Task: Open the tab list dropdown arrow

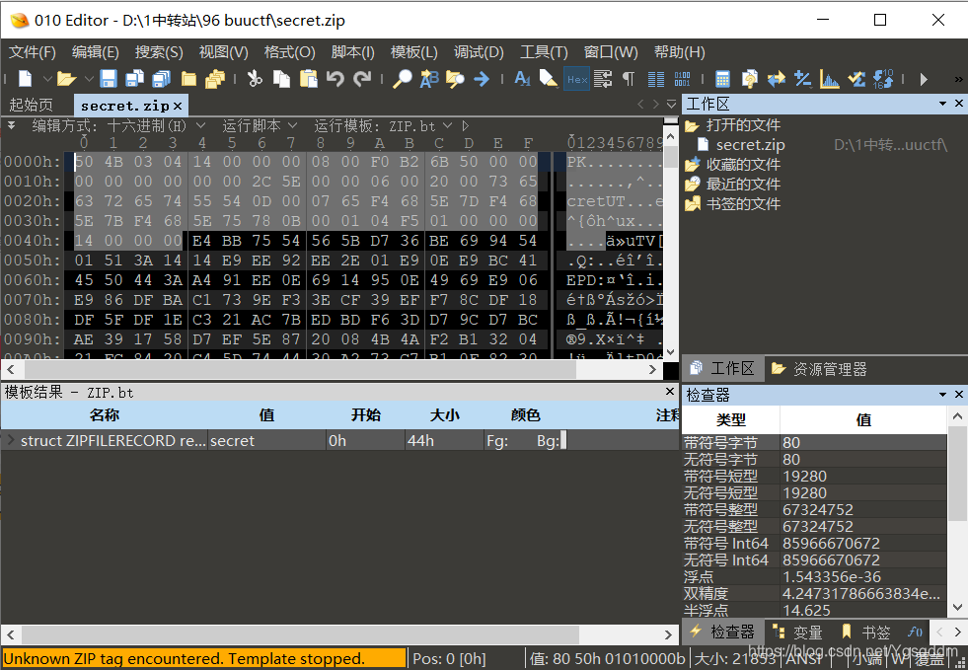Action: (x=671, y=105)
